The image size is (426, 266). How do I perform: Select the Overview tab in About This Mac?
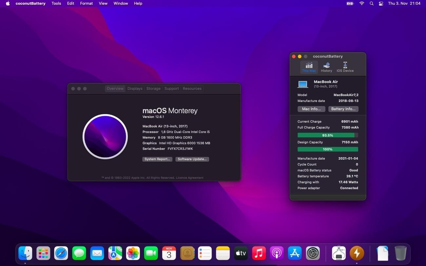(115, 89)
